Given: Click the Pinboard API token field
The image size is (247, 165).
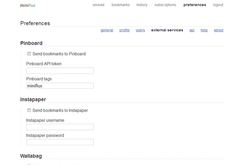Looking at the screenshot, I should coord(60,71).
